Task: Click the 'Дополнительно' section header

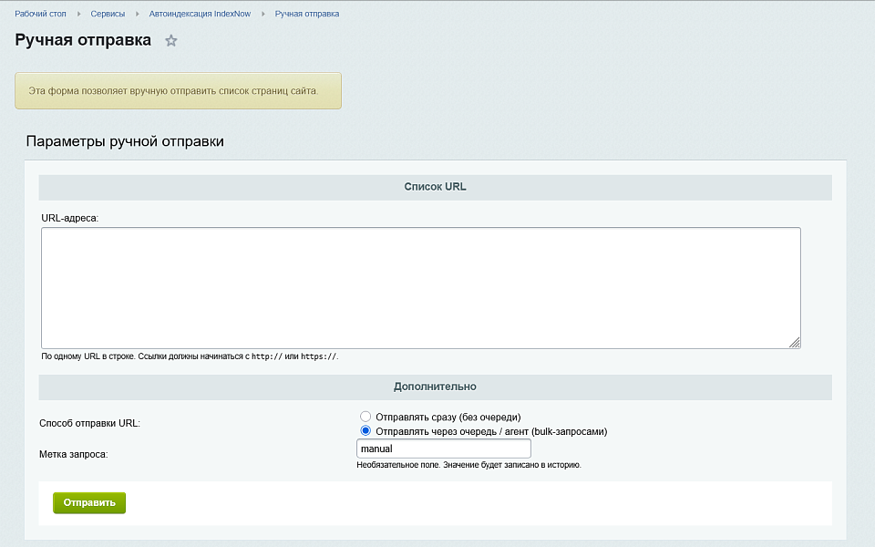Action: click(x=435, y=387)
